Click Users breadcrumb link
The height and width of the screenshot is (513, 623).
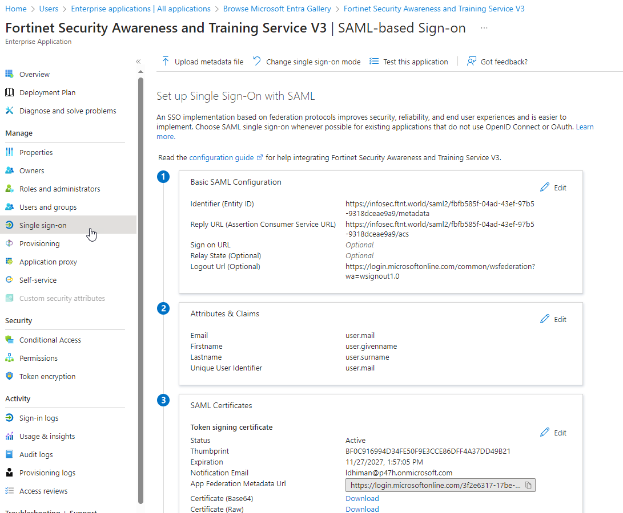49,9
